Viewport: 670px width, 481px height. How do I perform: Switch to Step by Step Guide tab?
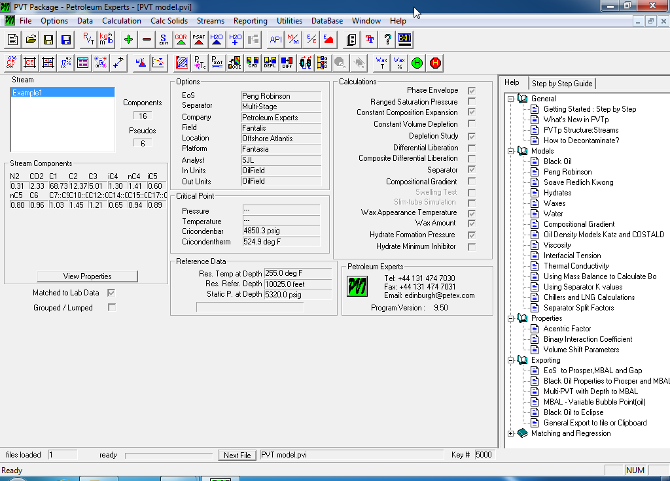[562, 84]
